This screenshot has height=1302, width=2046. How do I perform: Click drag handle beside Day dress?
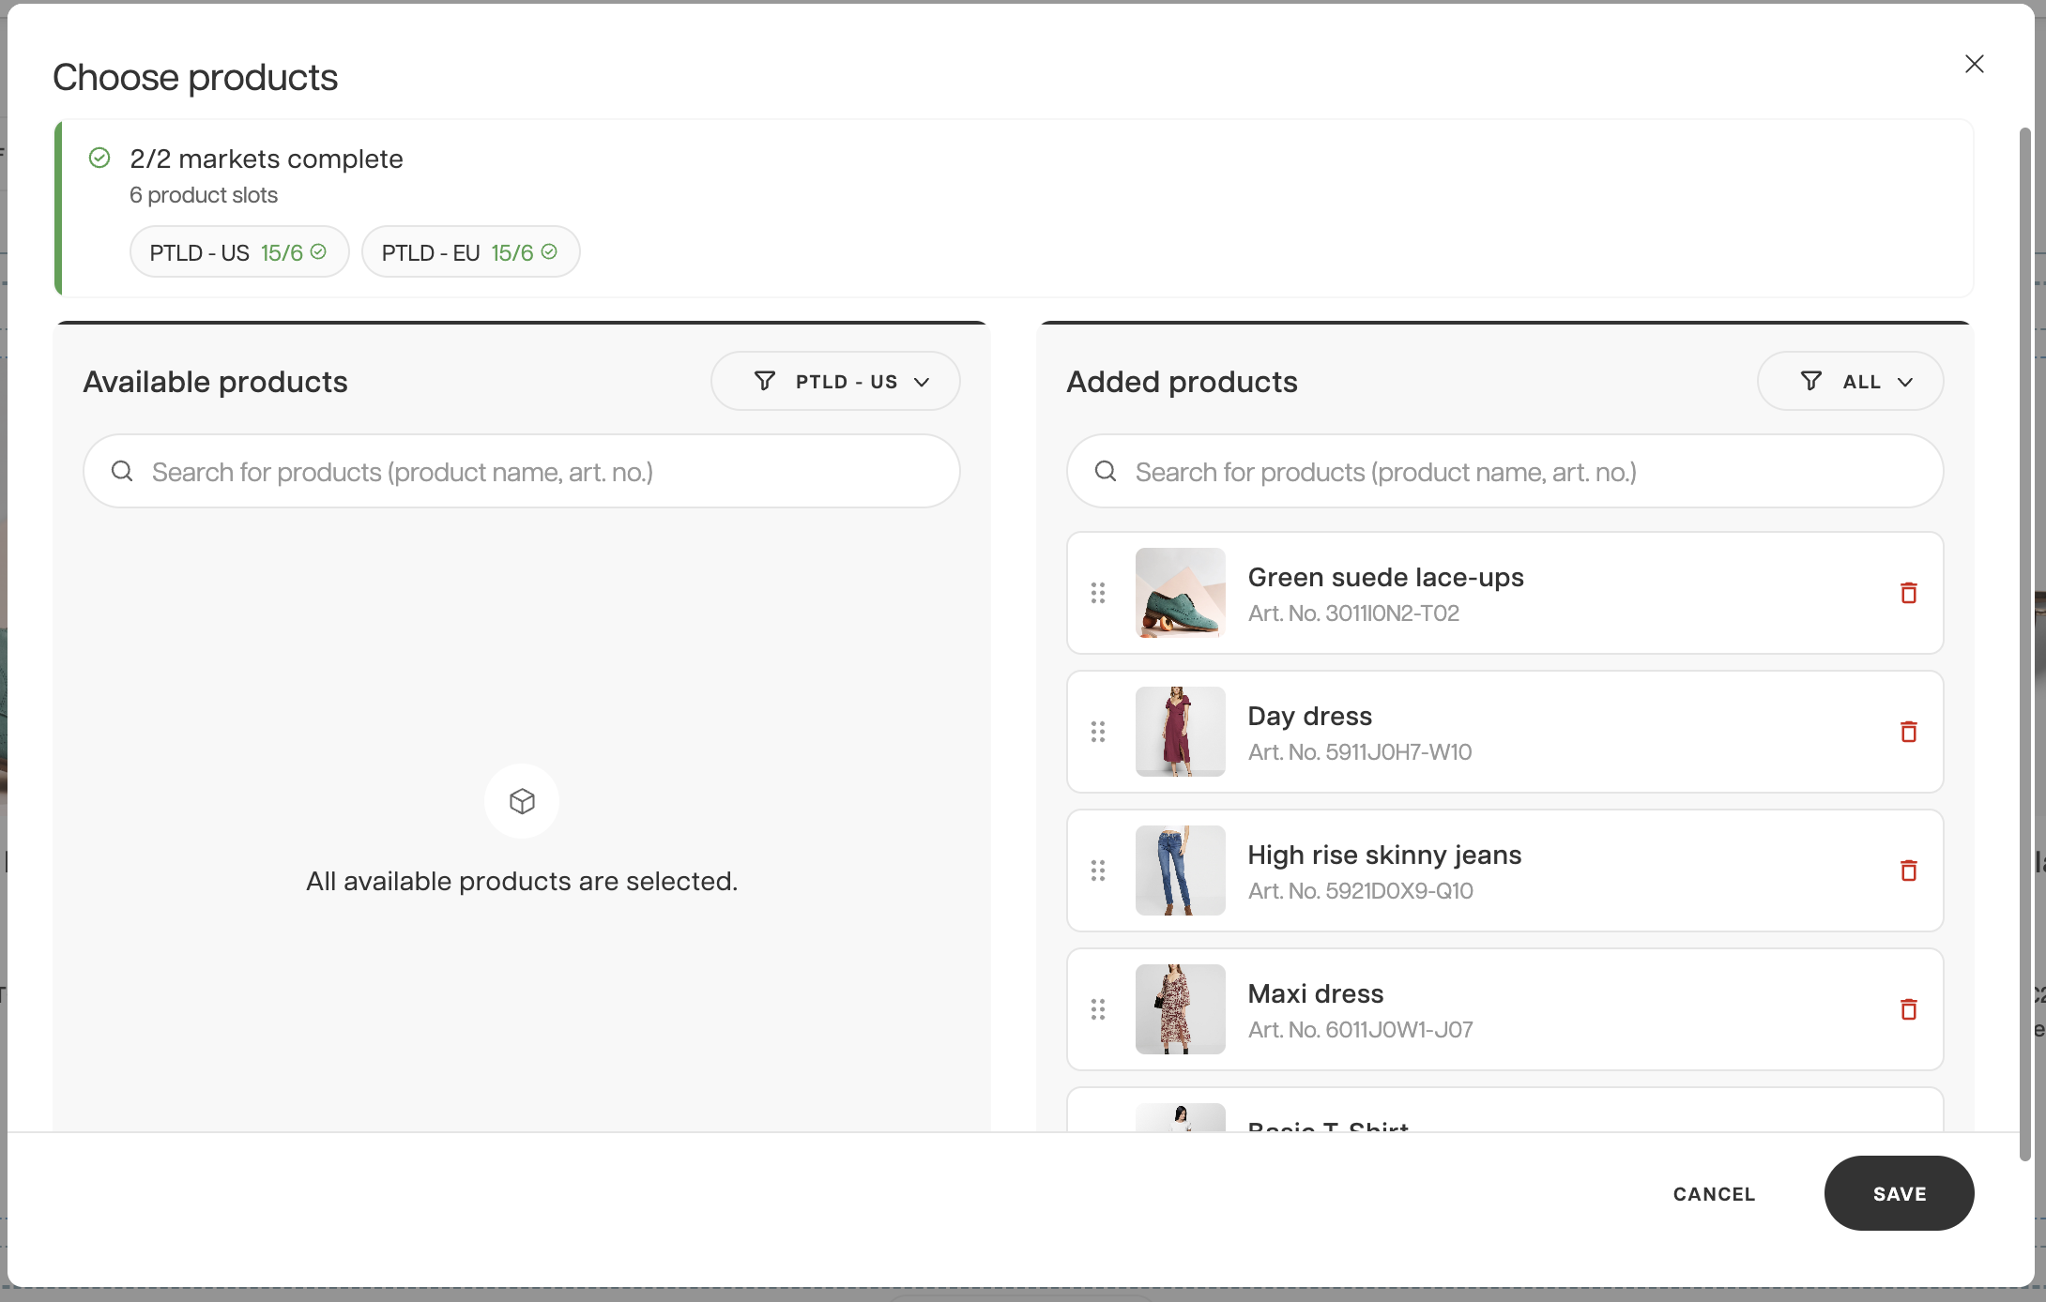1098,732
